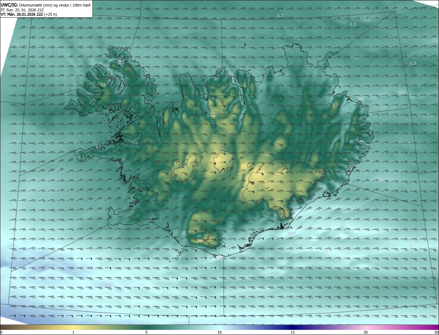Click the color scale tick label 1
The height and width of the screenshot is (335, 439).
[73, 332]
